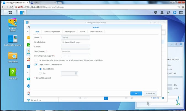The width and height of the screenshot is (186, 111).
Task: Open the user options person icon
Action: 162,12
